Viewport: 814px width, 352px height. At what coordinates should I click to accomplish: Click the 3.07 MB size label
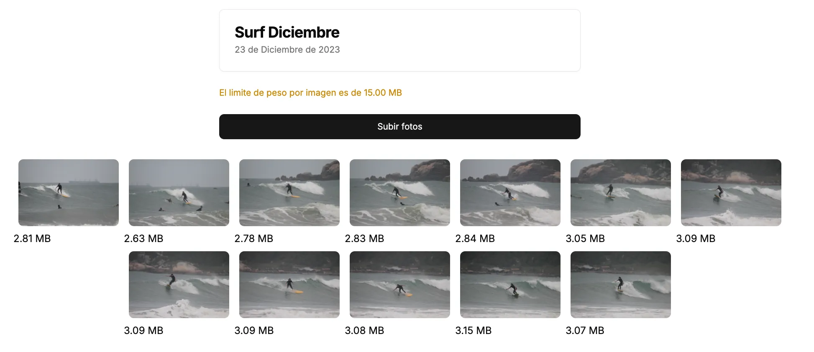[x=585, y=331]
